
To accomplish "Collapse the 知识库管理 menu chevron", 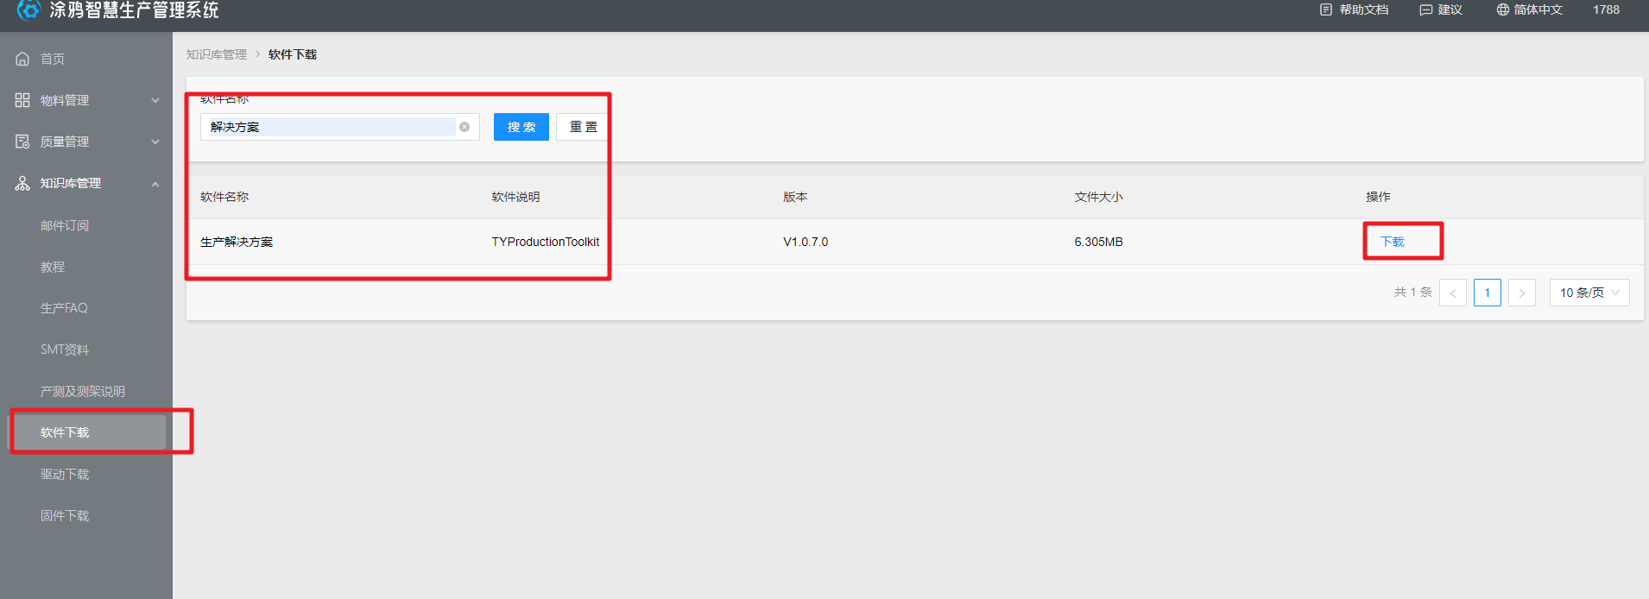I will click(x=155, y=184).
